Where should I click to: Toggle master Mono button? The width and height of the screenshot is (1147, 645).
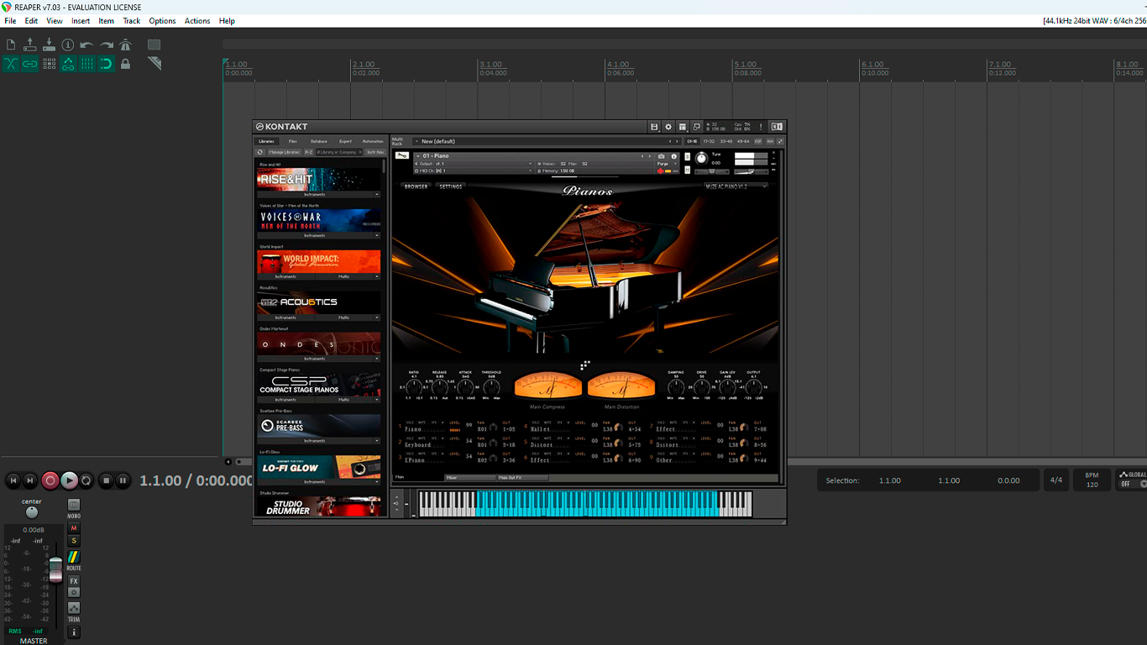click(74, 505)
